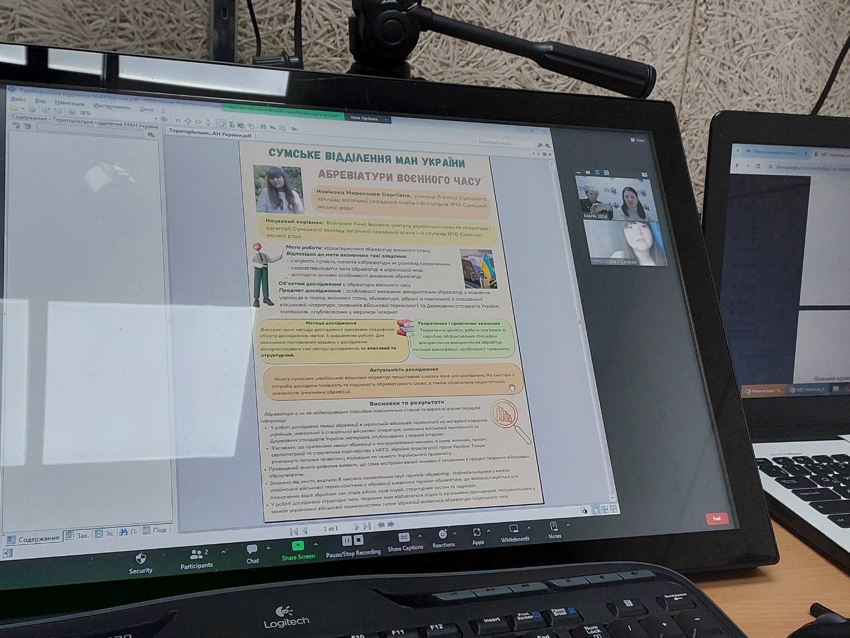Open Zoom Apps

[478, 535]
